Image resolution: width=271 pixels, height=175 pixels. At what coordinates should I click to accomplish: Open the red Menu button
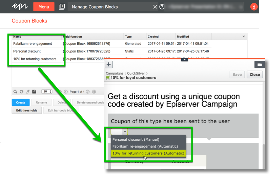44,7
